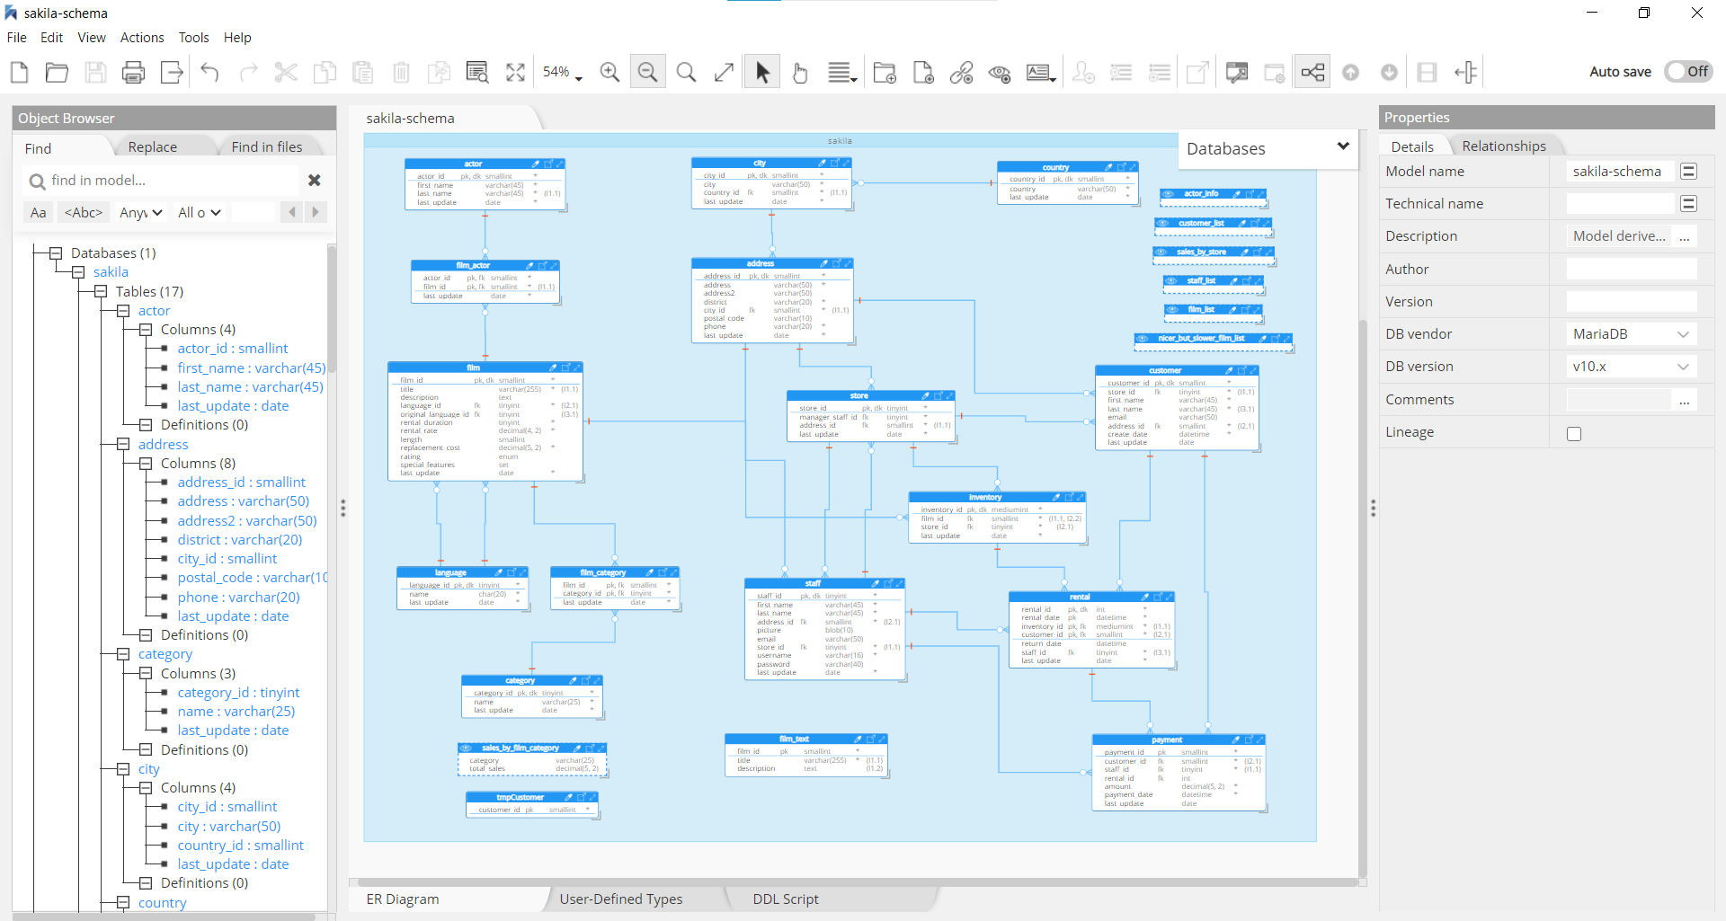Open the Any search type dropdown
1726x921 pixels.
(x=141, y=213)
